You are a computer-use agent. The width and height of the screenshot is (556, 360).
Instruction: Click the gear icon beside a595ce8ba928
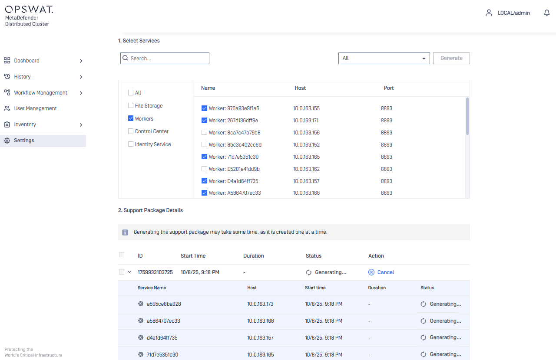pyautogui.click(x=141, y=304)
